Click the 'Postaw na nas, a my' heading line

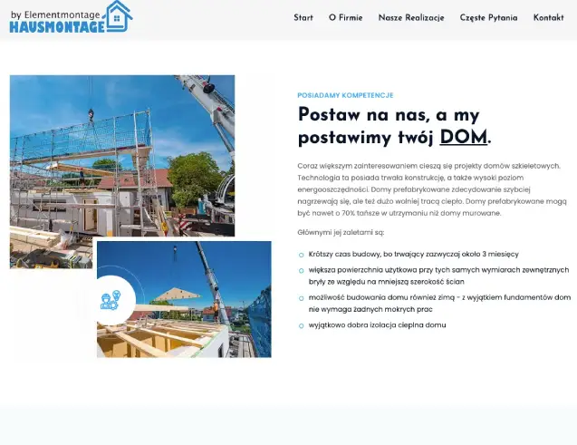389,115
